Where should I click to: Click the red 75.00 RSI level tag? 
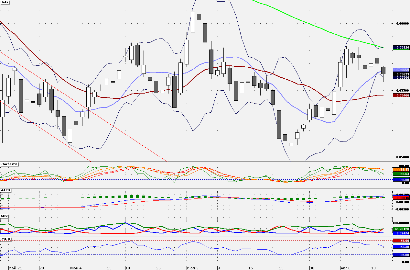401,241
